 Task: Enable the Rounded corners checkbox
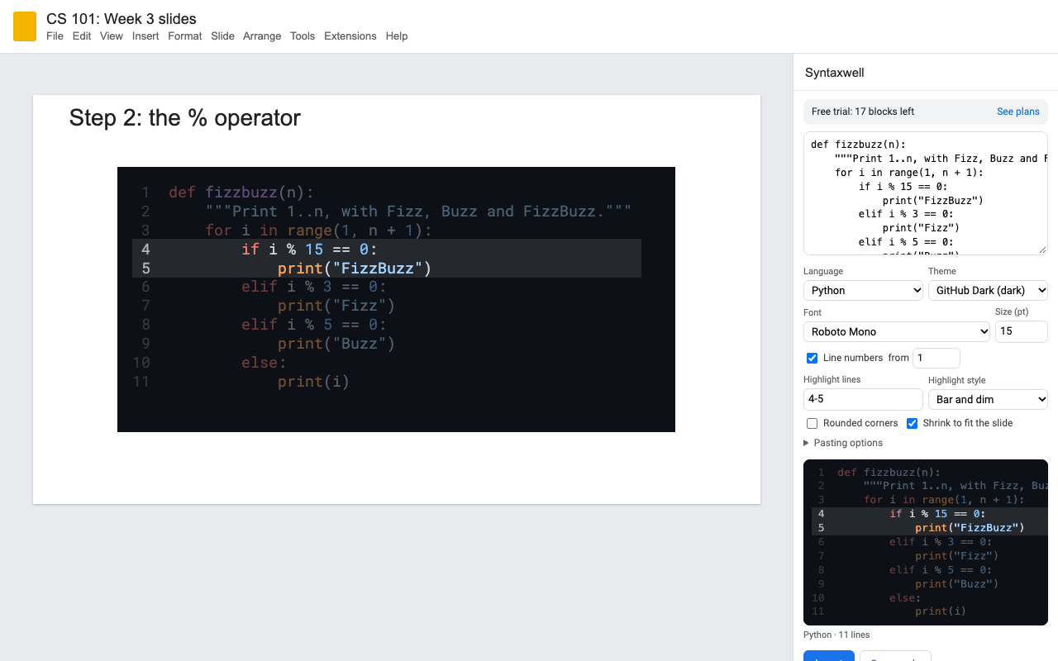point(812,423)
